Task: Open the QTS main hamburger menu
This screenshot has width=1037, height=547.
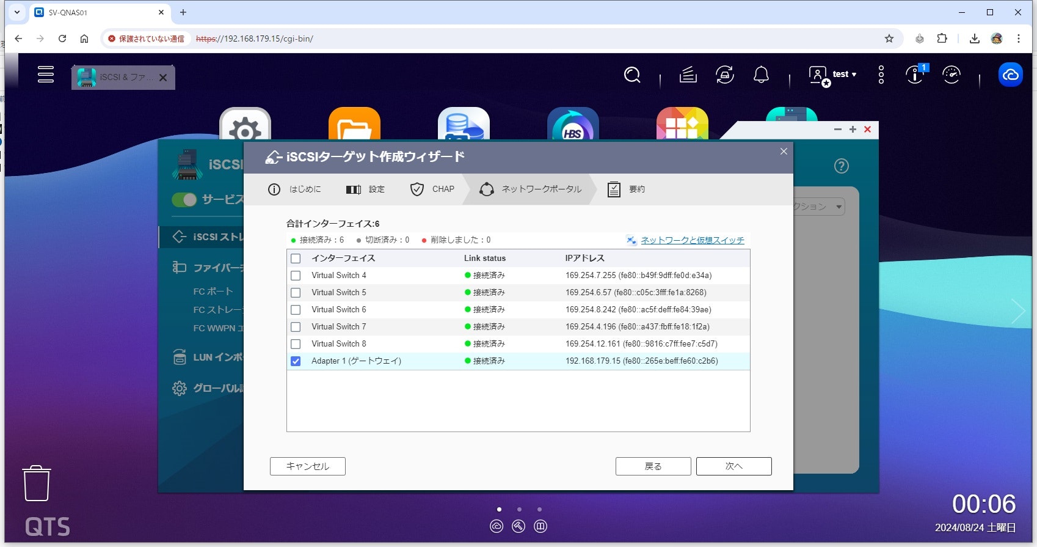Action: pyautogui.click(x=46, y=75)
